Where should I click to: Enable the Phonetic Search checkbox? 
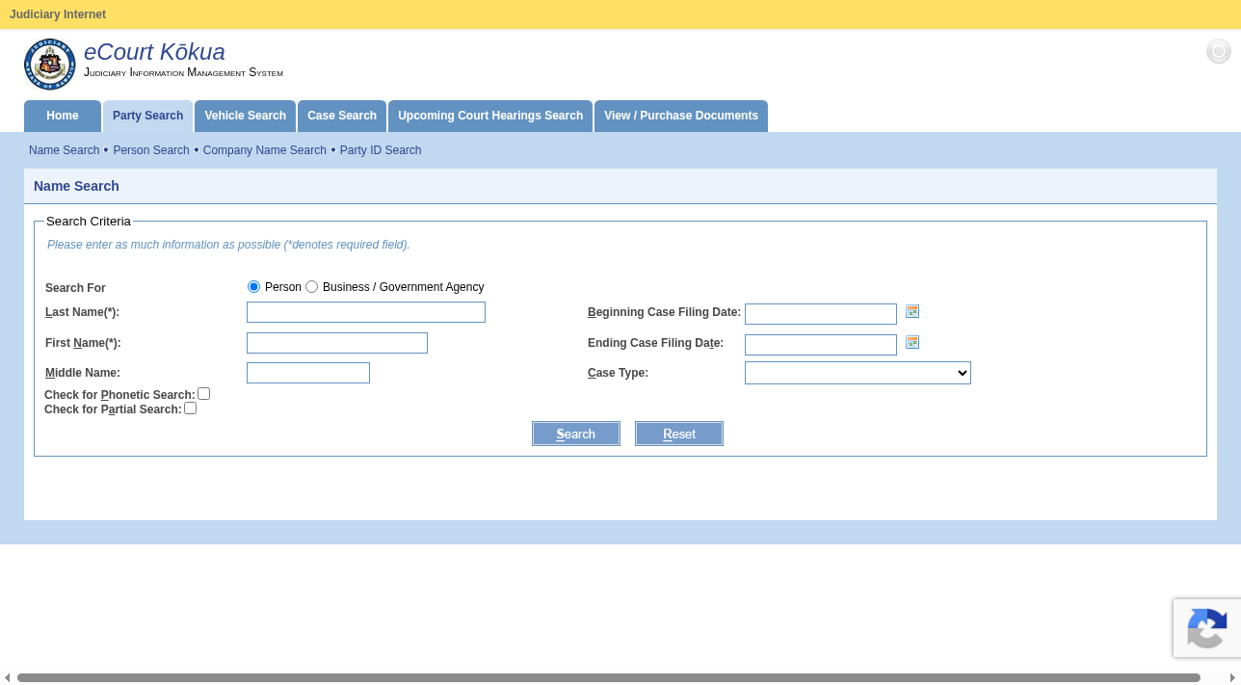coord(204,394)
